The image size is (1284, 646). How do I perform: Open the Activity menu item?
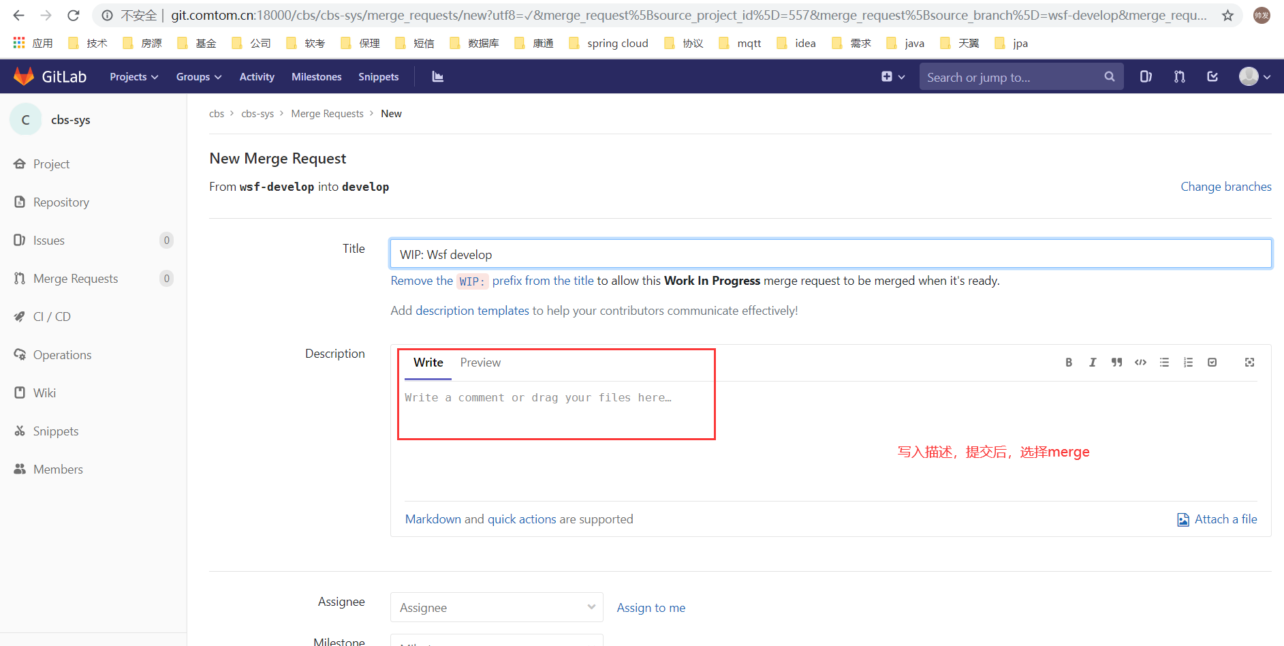coord(257,76)
